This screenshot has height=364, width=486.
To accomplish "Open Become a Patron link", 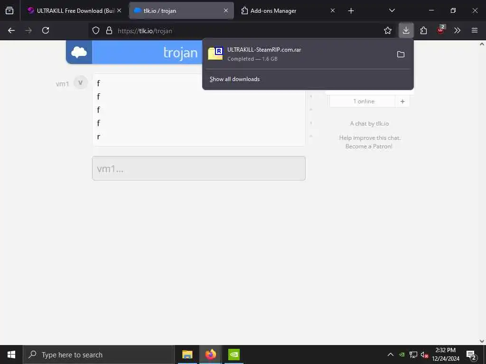I will (x=369, y=146).
